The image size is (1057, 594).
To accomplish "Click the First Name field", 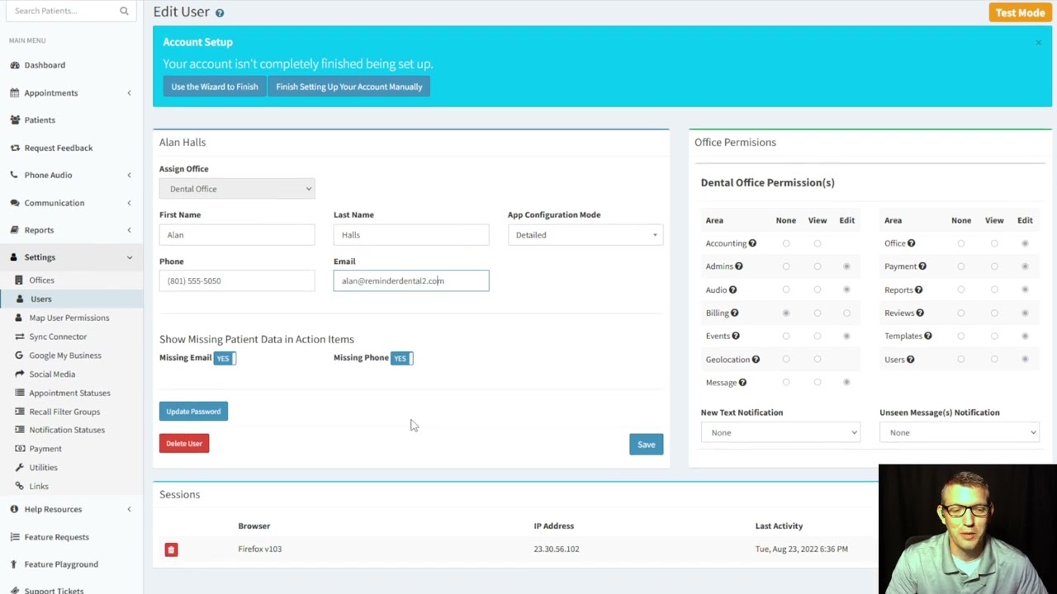I will click(x=237, y=235).
